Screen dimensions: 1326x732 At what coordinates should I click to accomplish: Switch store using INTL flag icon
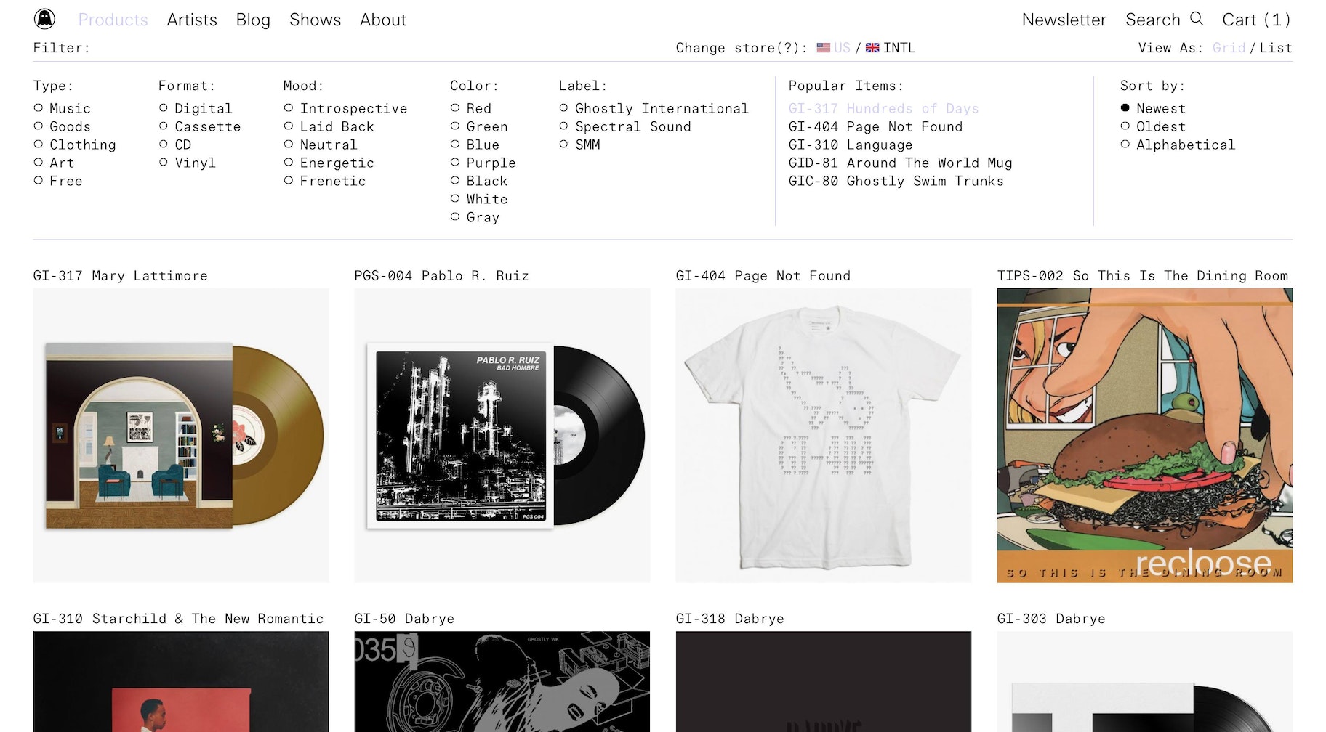point(872,48)
